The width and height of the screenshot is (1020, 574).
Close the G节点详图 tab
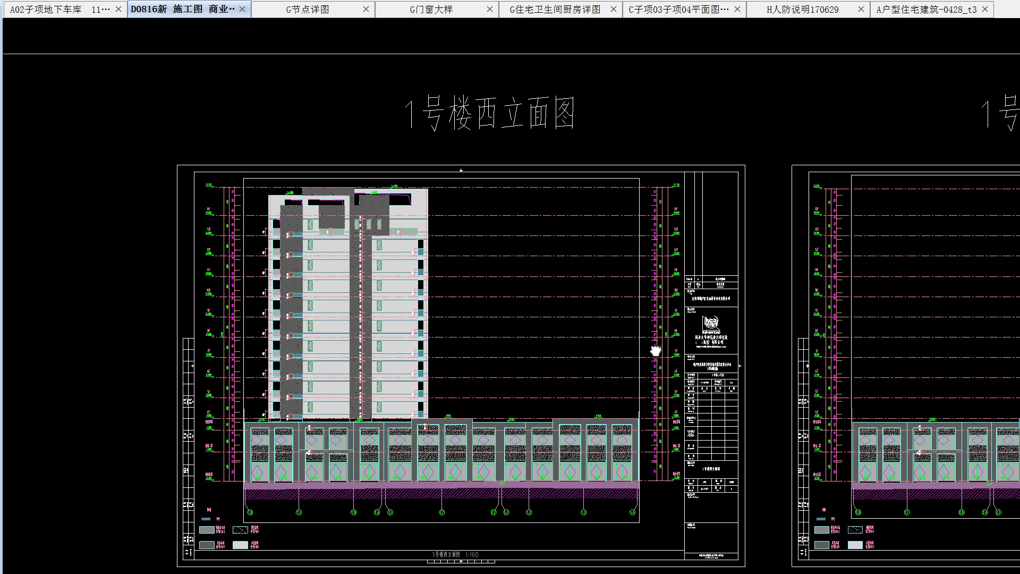(366, 10)
